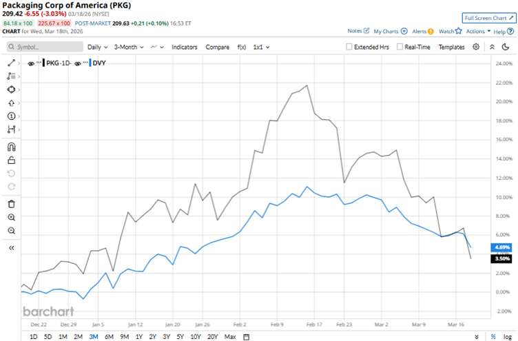Open Notes link
Screen dimensions: 518x341
358,31
